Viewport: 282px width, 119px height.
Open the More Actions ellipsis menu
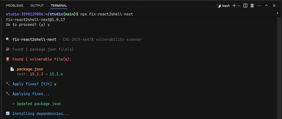(x=259, y=6)
